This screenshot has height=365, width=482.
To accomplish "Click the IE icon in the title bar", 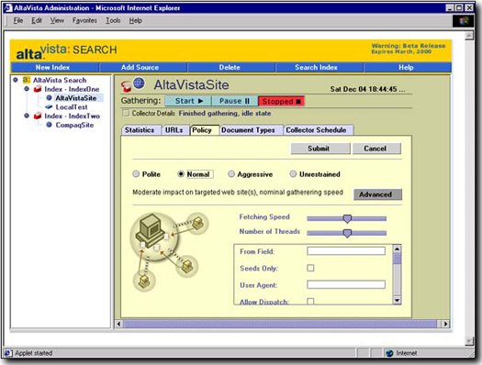I will point(8,8).
